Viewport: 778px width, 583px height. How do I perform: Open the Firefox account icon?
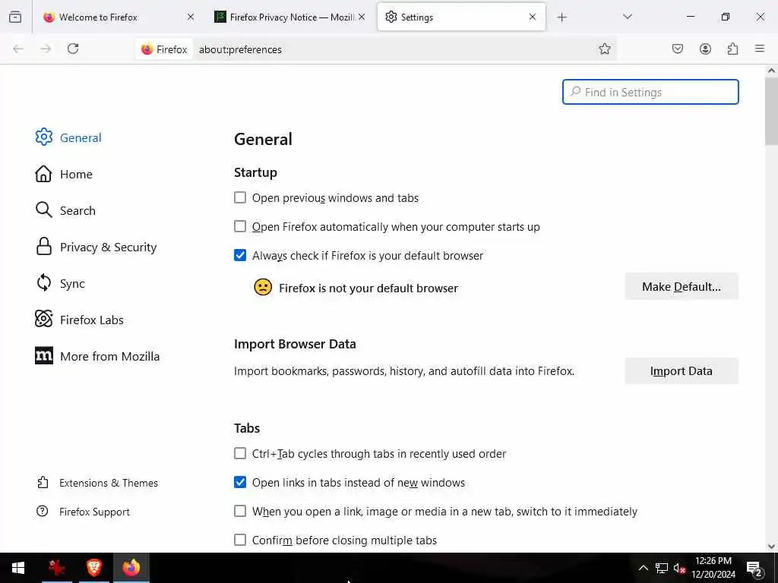click(705, 49)
